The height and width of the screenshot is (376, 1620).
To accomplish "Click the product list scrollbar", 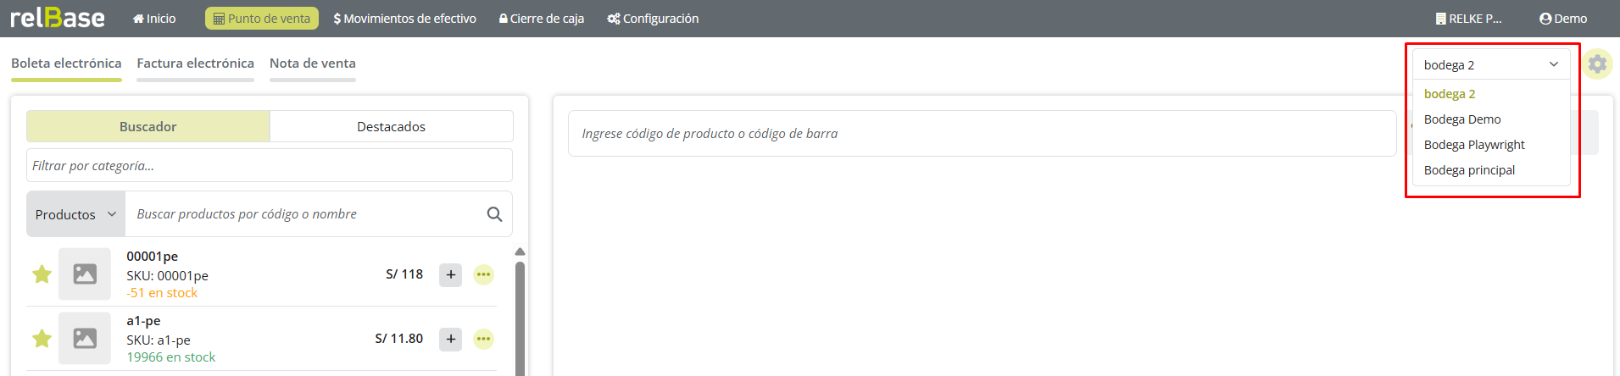I will click(x=520, y=313).
